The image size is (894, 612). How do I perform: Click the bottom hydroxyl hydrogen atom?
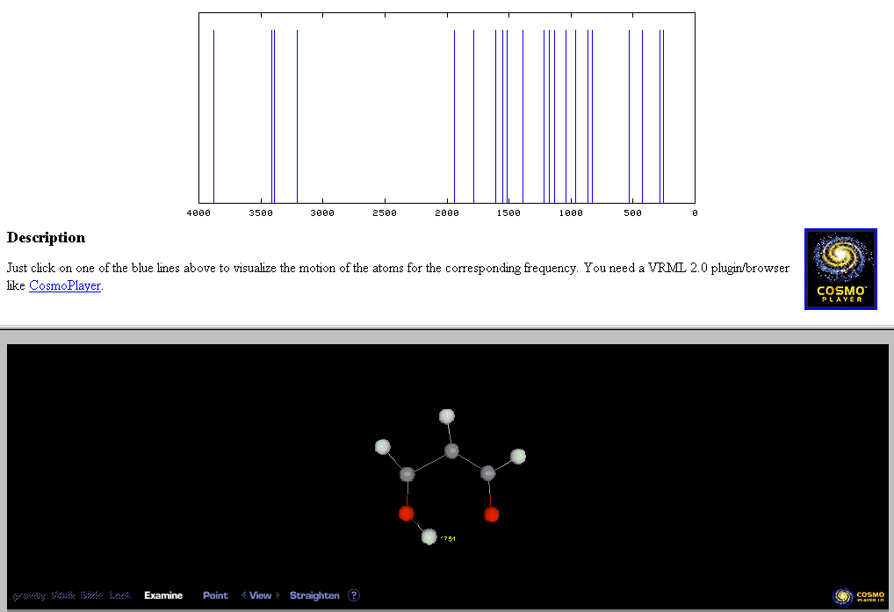(429, 536)
